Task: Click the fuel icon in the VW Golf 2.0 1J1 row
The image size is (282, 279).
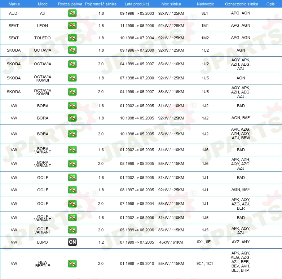Action: pos(72,204)
